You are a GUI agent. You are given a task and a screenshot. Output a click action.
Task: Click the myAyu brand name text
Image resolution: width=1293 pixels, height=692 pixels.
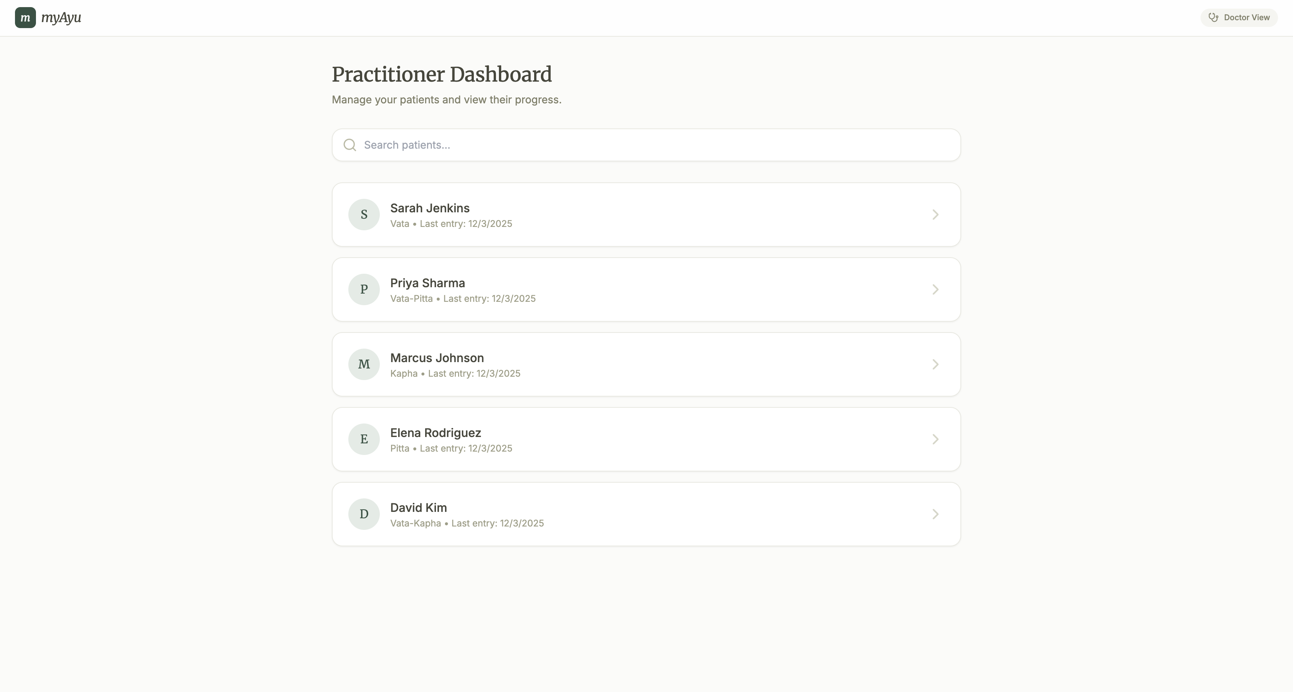(x=61, y=18)
